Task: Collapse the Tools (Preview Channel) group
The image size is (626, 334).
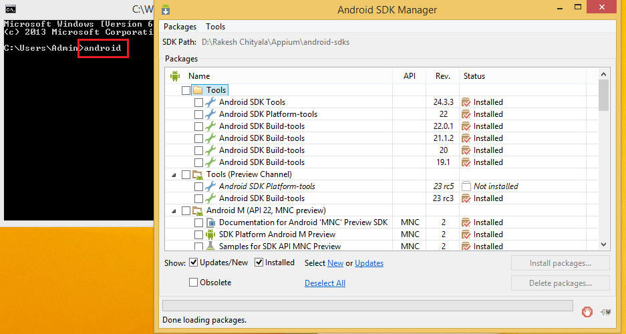Action: [174, 174]
